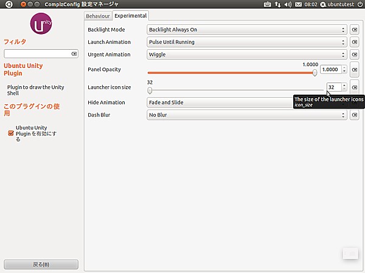Toggle the Ubuntu Unity Plugin enable checkbox
Image resolution: width=365 pixels, height=273 pixels.
[11, 133]
